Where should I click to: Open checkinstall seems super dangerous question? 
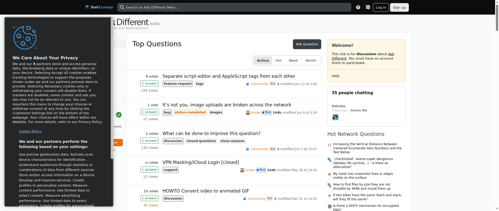coord(363,163)
